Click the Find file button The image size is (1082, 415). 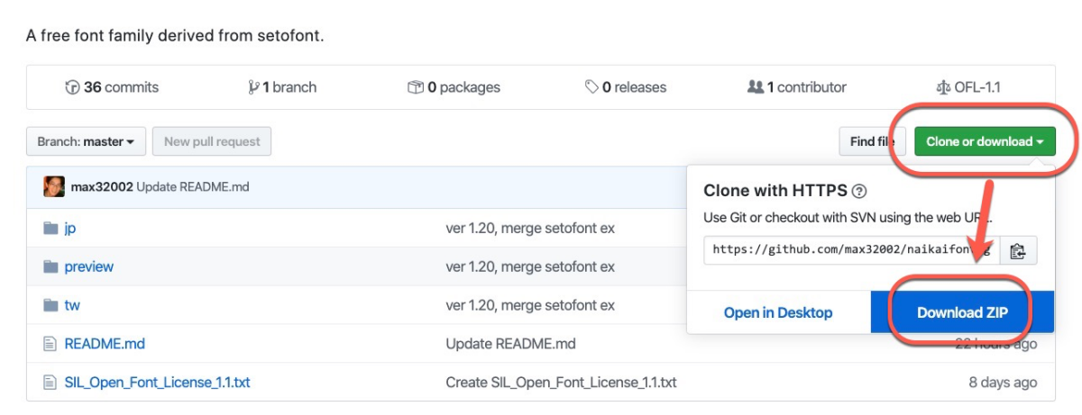coord(872,141)
